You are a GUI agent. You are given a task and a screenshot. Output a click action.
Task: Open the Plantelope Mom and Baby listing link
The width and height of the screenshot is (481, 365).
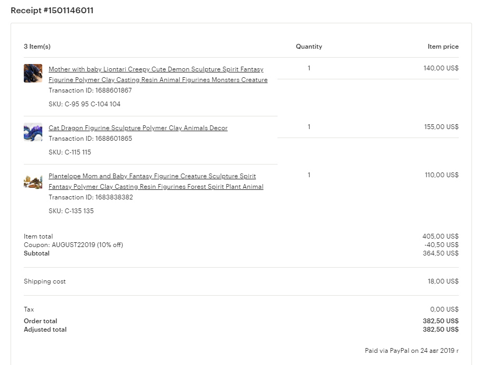[156, 181]
